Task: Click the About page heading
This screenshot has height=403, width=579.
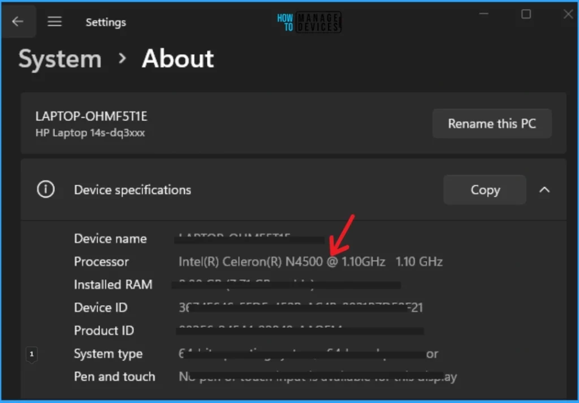Action: pyautogui.click(x=178, y=59)
